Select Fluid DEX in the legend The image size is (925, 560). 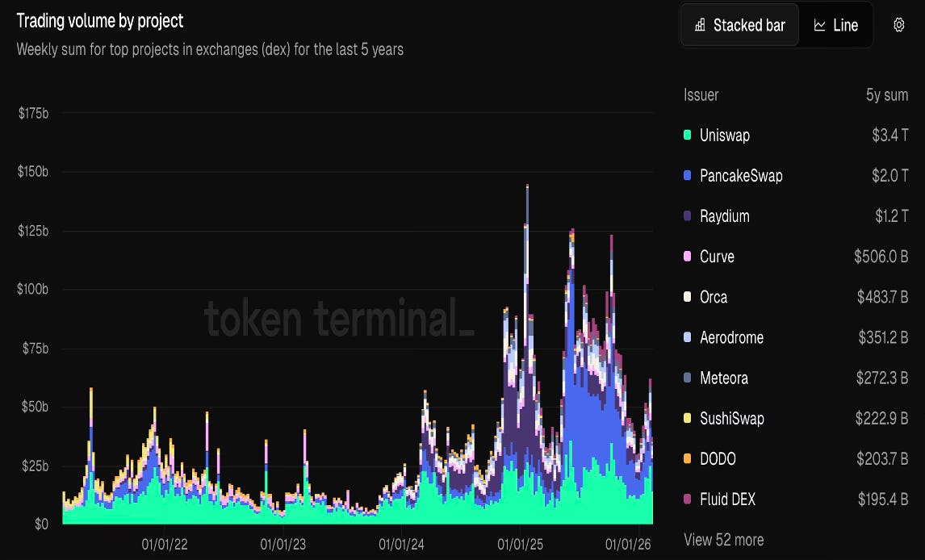click(x=727, y=499)
